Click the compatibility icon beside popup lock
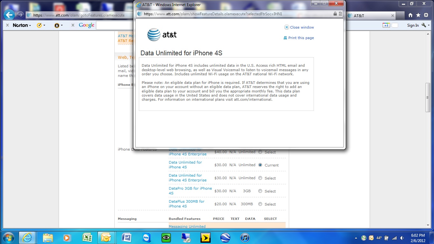Image resolution: width=434 pixels, height=244 pixels. pyautogui.click(x=341, y=14)
